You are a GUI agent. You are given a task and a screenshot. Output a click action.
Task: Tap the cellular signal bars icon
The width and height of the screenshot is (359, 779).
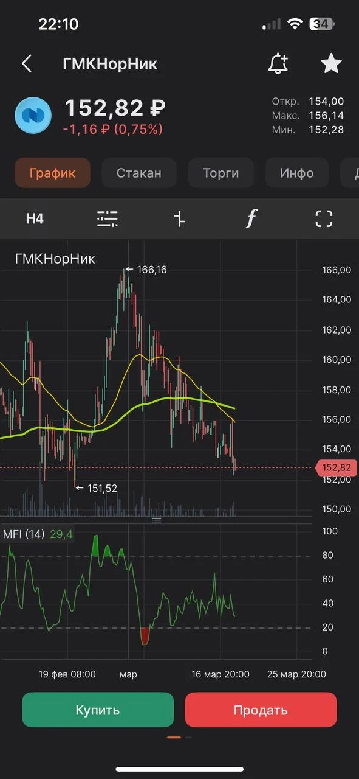click(x=272, y=24)
